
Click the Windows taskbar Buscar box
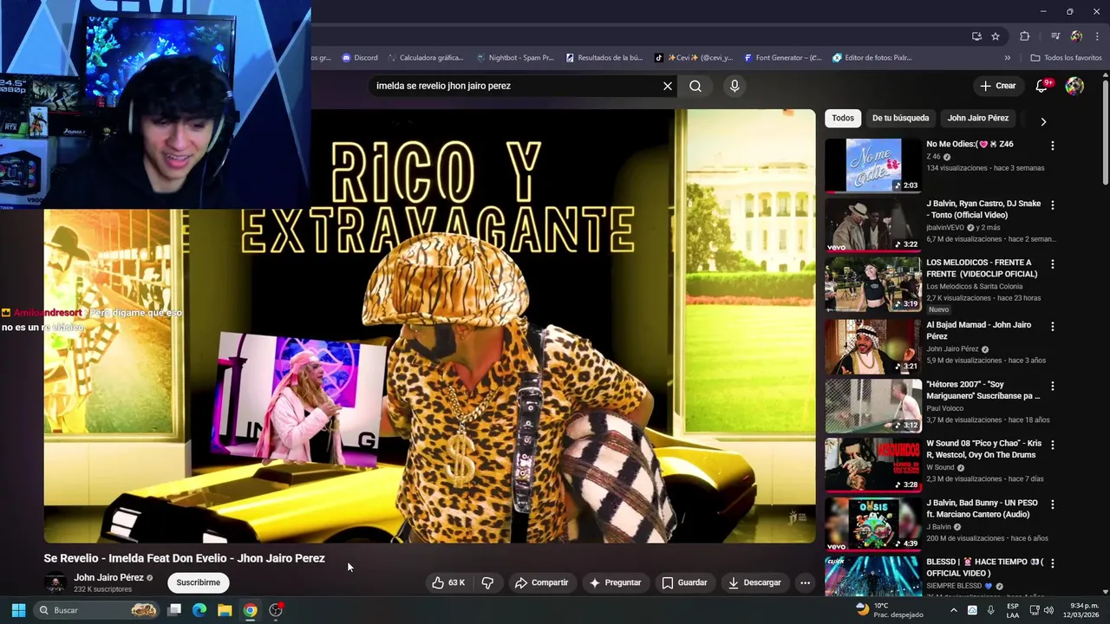tap(95, 610)
